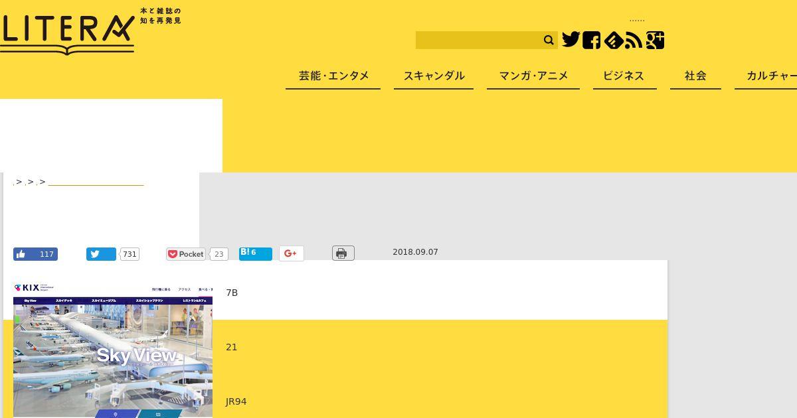797x418 pixels.
Task: Open the Feedly header icon
Action: tap(613, 40)
